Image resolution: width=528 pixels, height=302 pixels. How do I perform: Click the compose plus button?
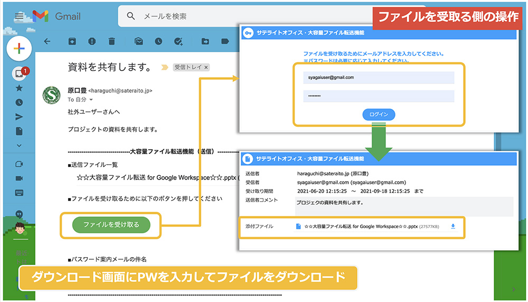[x=19, y=49]
